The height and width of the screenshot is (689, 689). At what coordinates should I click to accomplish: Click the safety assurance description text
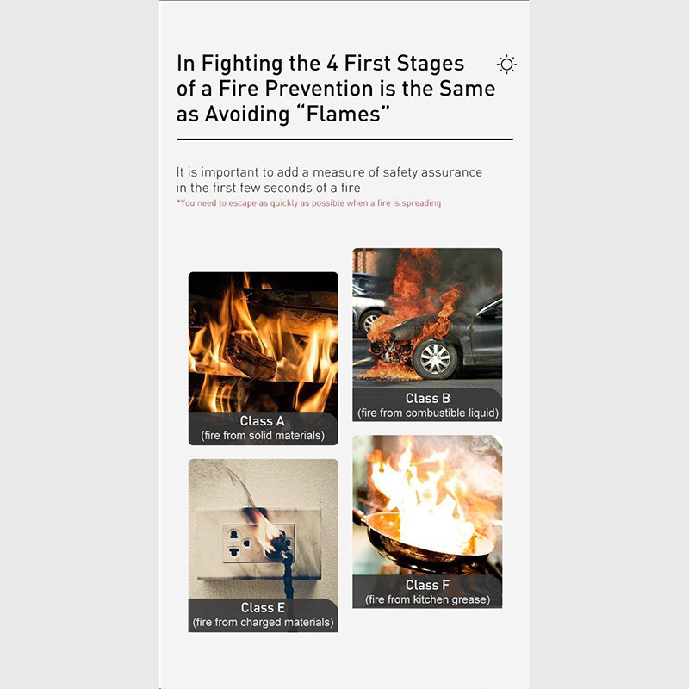coord(329,180)
